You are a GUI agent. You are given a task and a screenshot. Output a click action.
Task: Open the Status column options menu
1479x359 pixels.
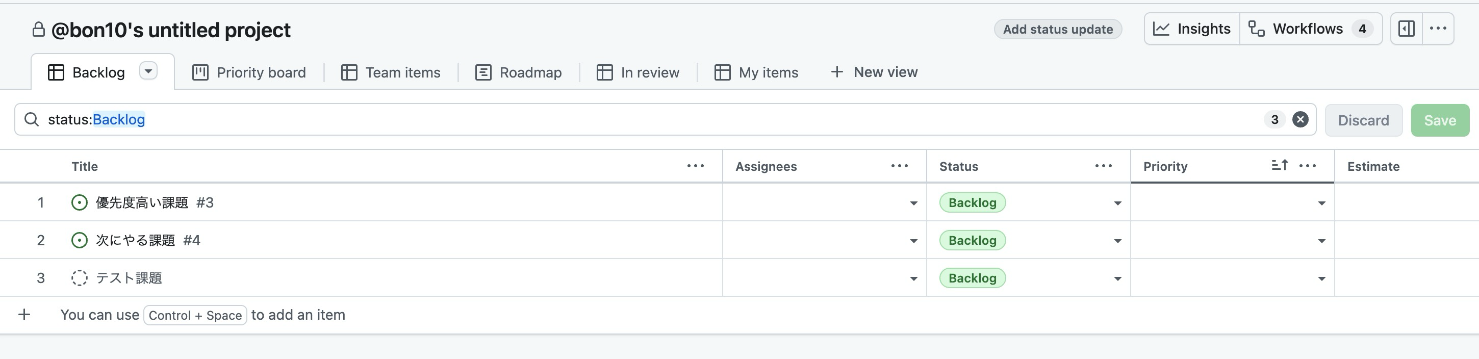tap(1103, 166)
